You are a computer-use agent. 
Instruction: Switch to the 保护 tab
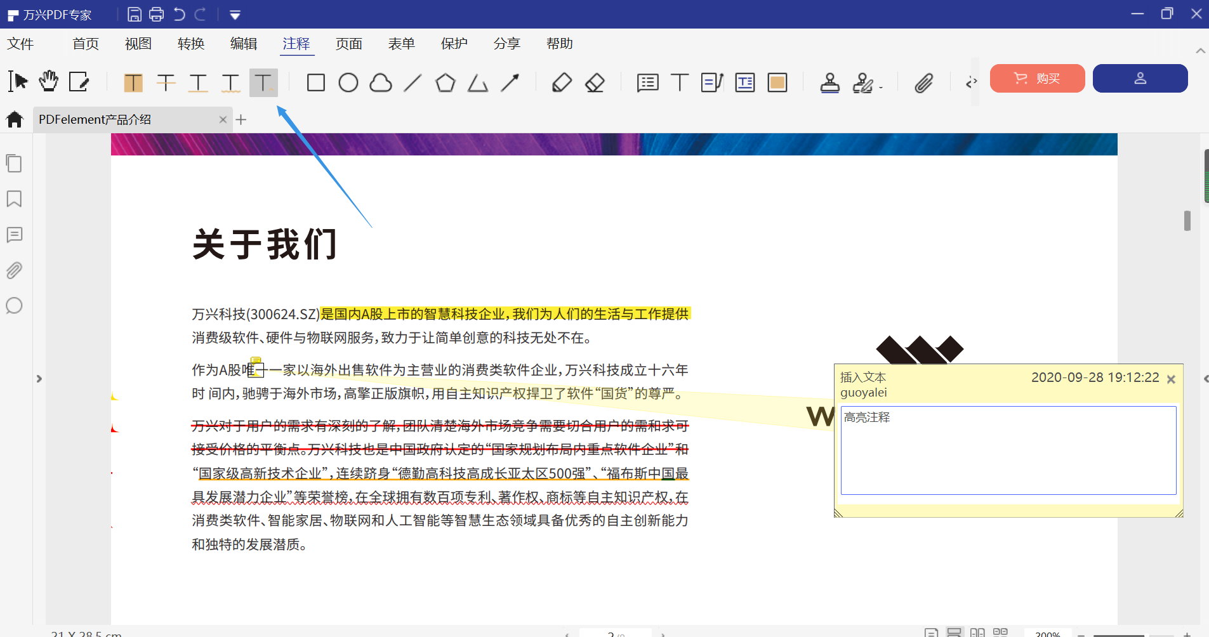click(x=454, y=44)
